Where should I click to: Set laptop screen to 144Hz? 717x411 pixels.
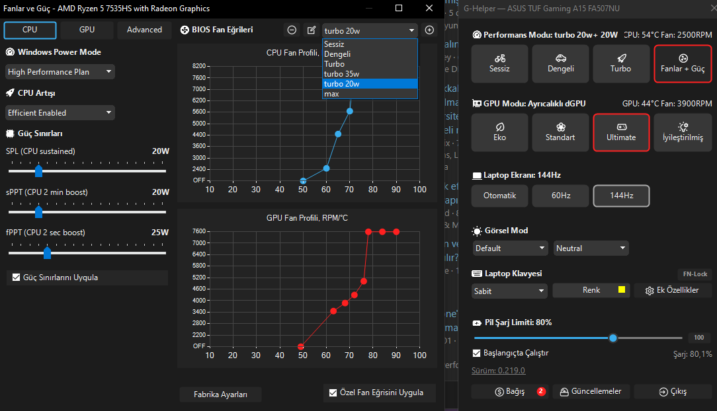click(x=621, y=196)
